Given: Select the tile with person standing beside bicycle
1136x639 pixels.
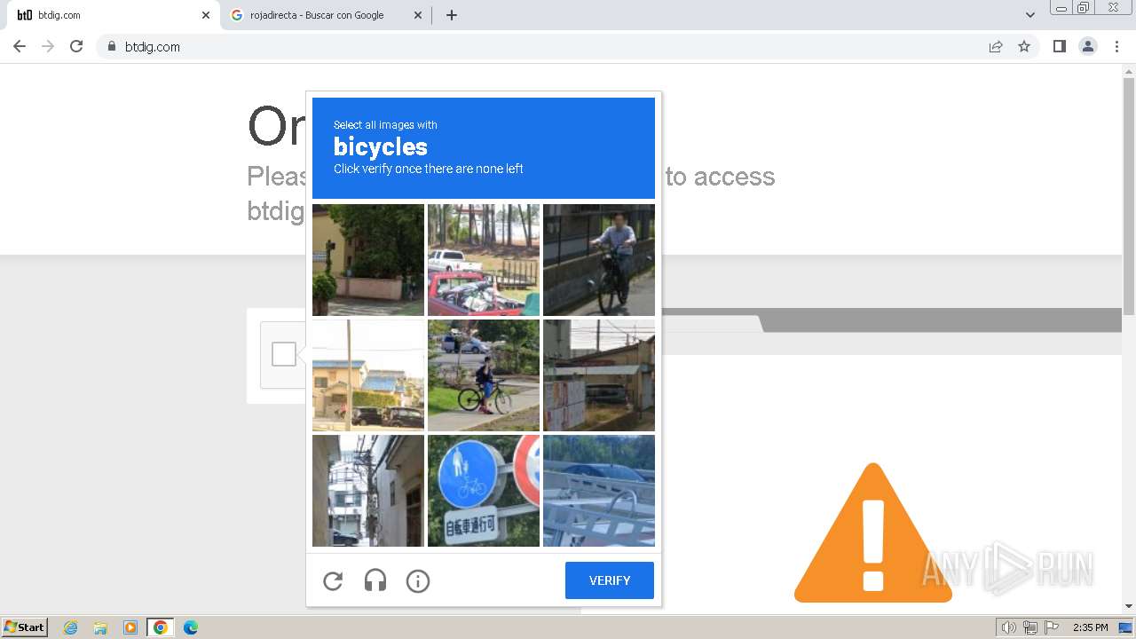Looking at the screenshot, I should click(484, 375).
